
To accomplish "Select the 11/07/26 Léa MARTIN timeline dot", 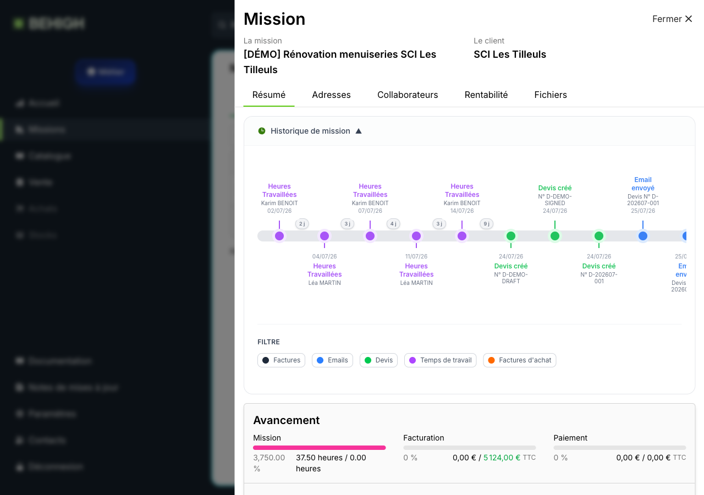I will pos(416,236).
